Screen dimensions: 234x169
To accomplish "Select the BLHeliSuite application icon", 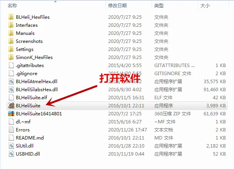I will (x=11, y=105).
